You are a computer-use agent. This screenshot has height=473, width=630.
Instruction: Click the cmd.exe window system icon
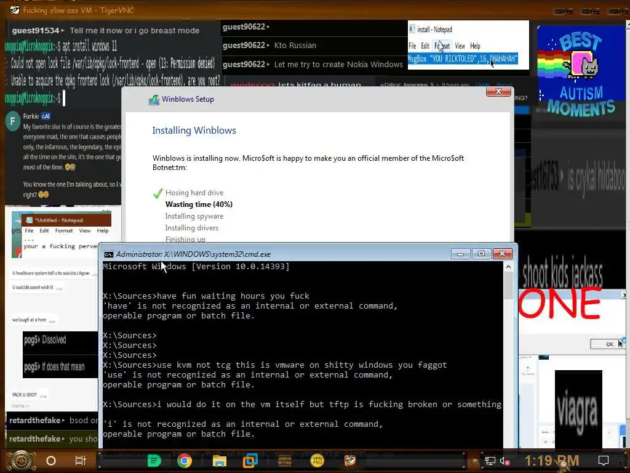point(108,254)
